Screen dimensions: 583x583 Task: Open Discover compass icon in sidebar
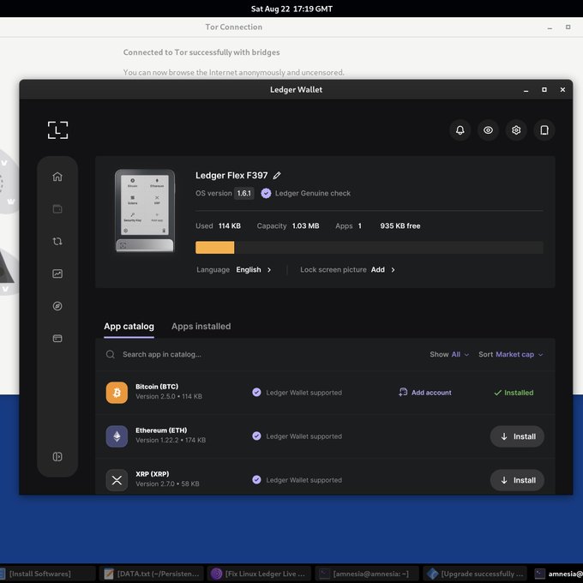click(x=57, y=306)
